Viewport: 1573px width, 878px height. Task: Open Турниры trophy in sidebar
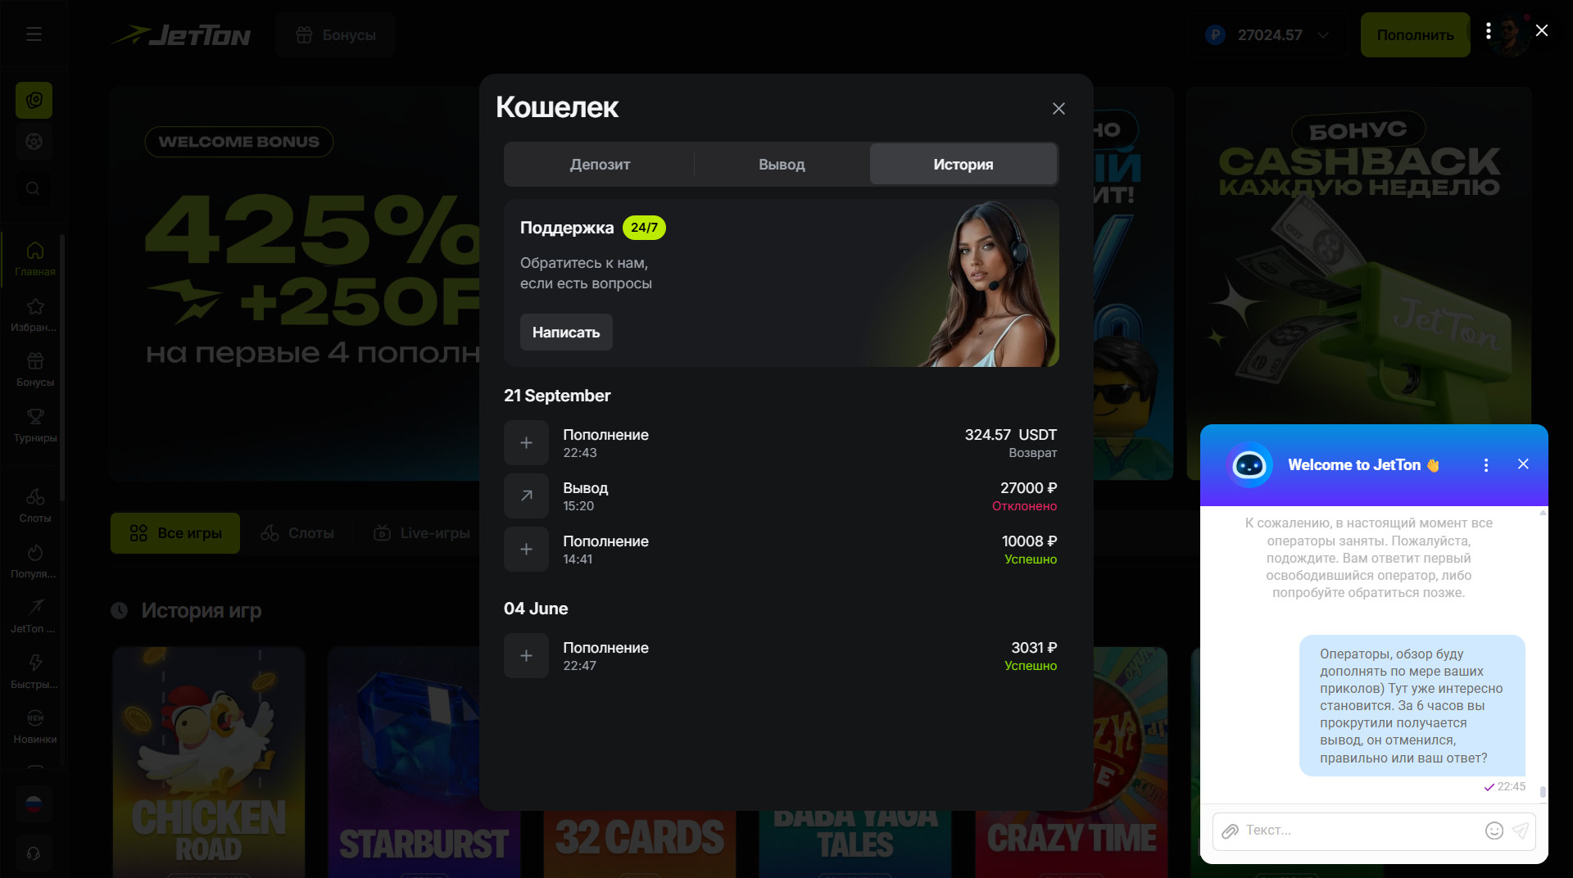pos(34,426)
